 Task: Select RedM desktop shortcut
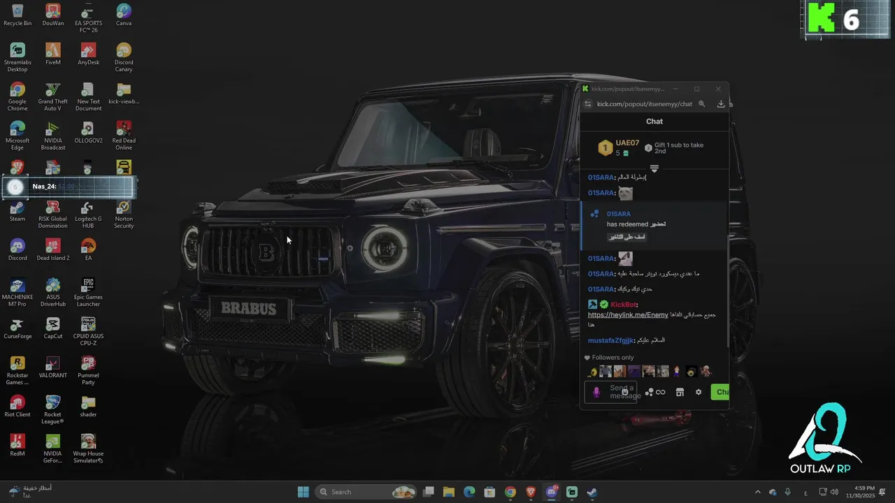(x=17, y=445)
